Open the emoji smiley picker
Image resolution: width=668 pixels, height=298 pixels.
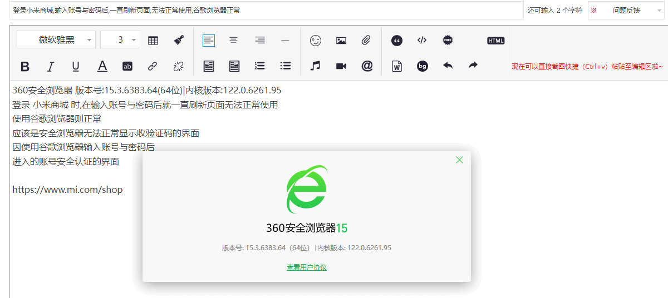tap(316, 40)
